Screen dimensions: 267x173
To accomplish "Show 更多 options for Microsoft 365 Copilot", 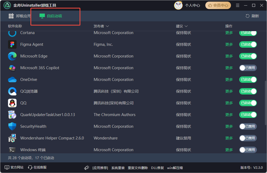I will (x=229, y=68).
